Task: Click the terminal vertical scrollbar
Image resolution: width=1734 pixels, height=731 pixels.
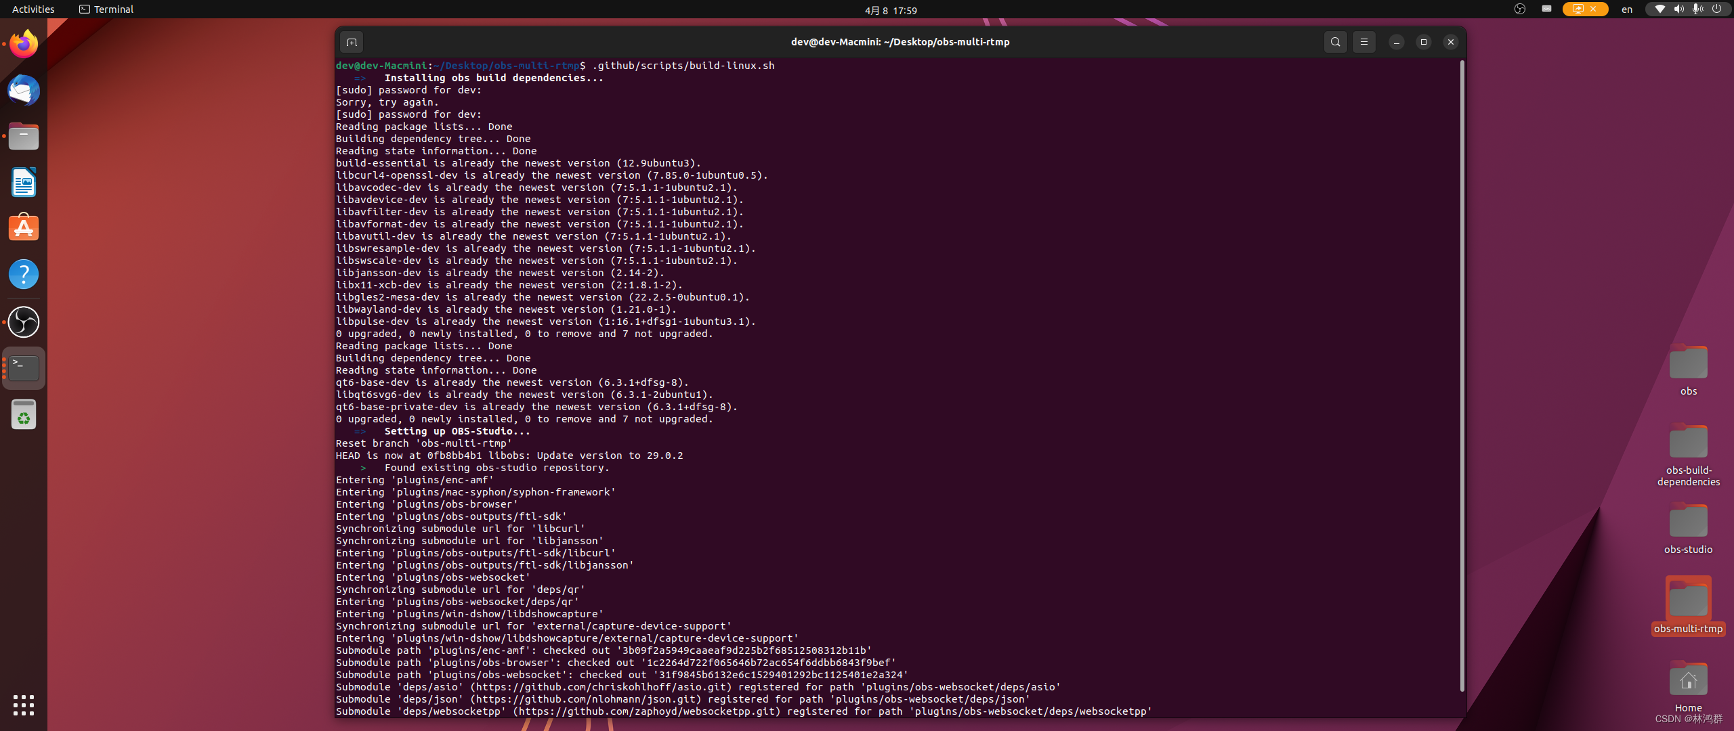Action: coord(1462,376)
